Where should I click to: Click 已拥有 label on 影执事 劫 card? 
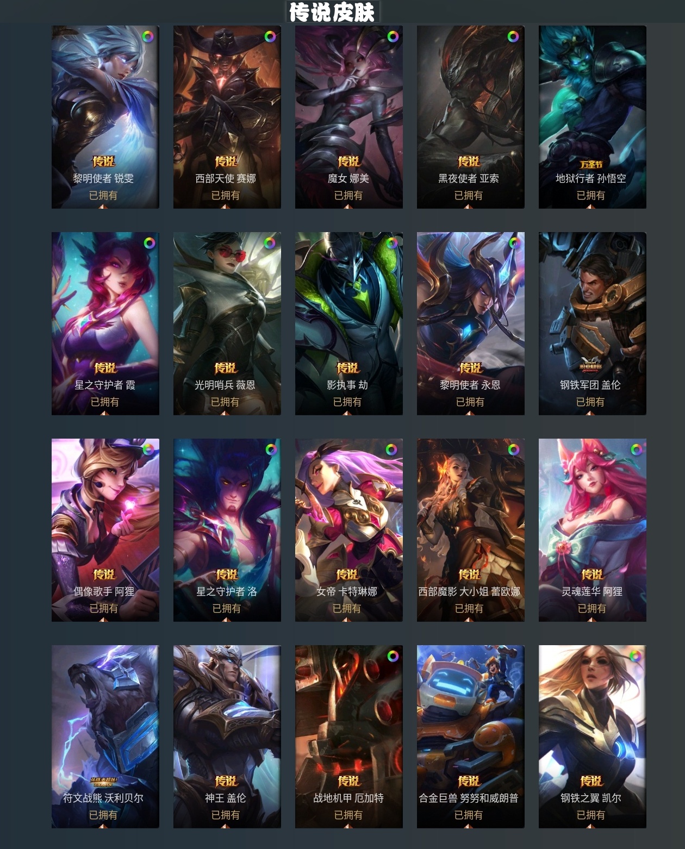coord(347,402)
